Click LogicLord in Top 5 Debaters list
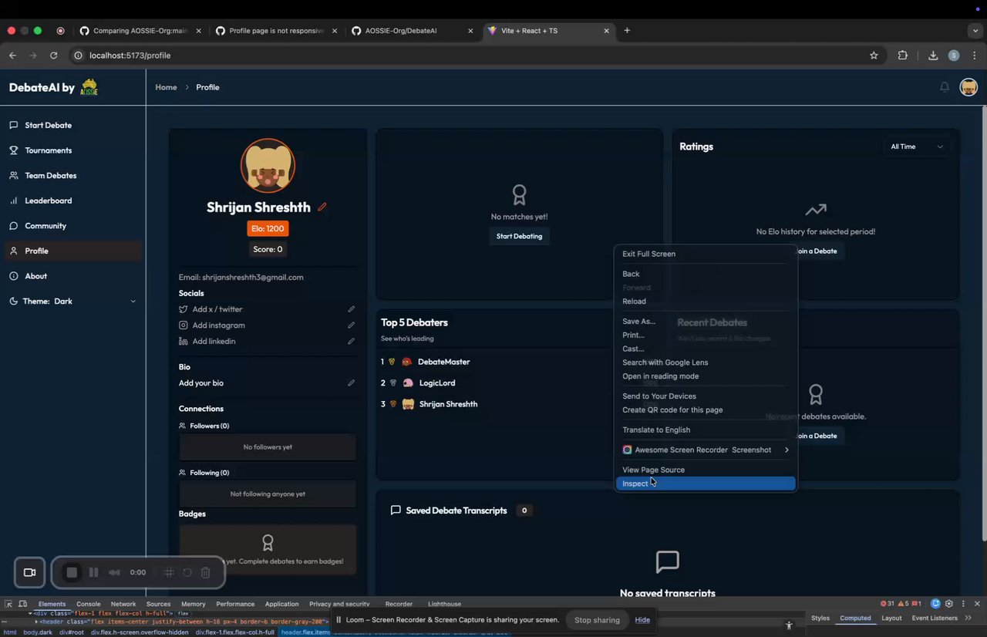Image resolution: width=987 pixels, height=637 pixels. [437, 383]
